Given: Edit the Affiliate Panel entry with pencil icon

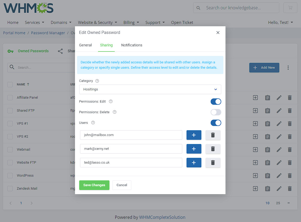Looking at the screenshot, I should pyautogui.click(x=279, y=98).
